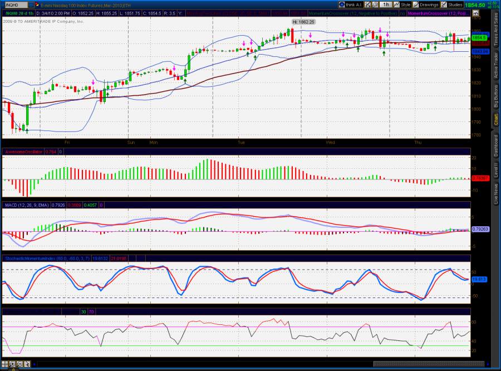Click the D: 3/4/10 2:00 PM field

coord(53,13)
